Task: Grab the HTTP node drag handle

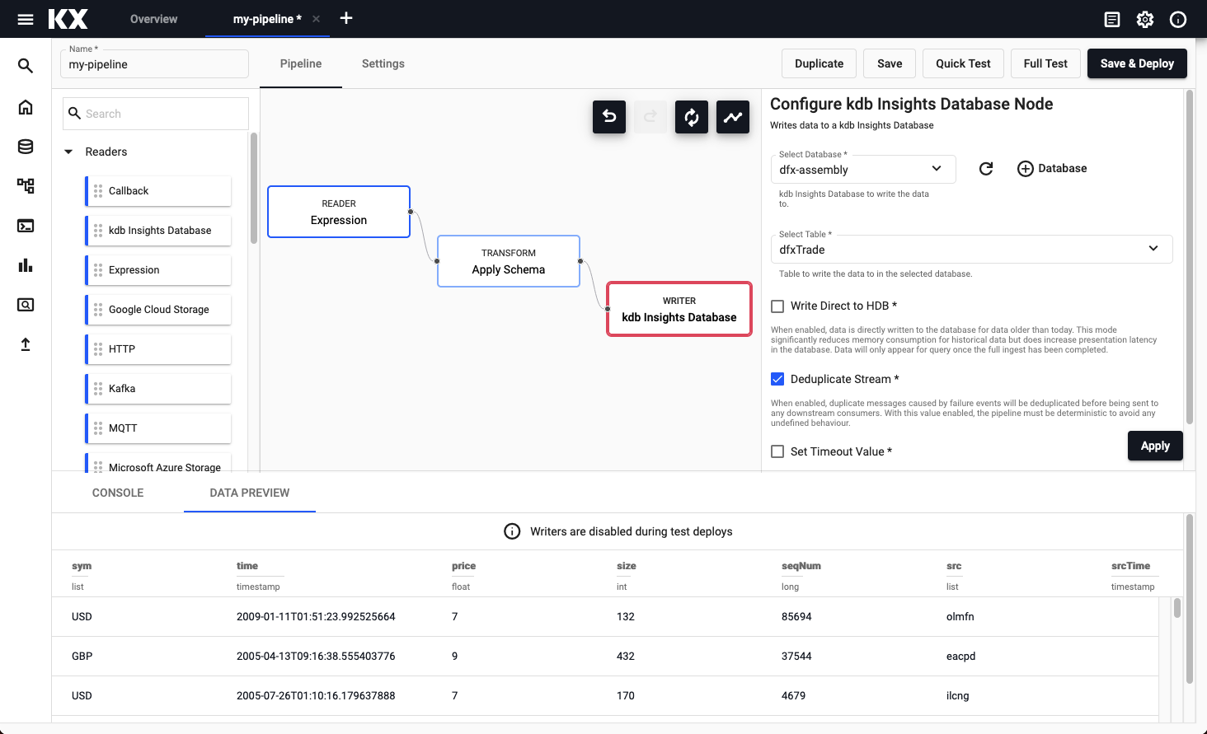Action: (98, 349)
